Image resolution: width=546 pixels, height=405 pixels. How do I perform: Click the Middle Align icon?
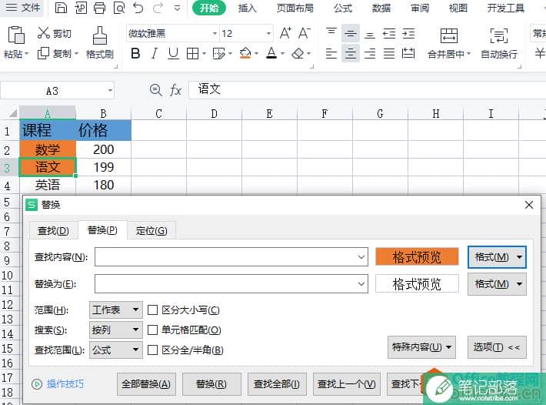[x=351, y=33]
